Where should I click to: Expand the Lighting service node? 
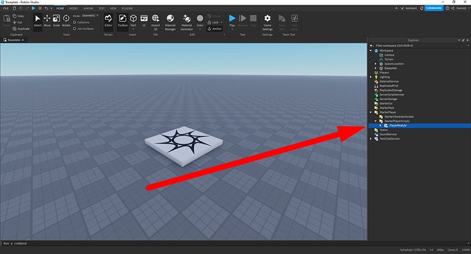coord(371,77)
